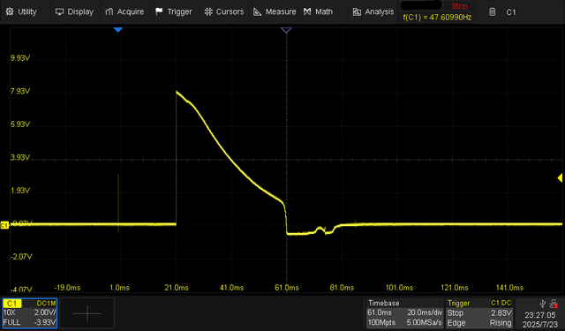
Task: Open the Trigger settings box at bottom
Action: 479,313
